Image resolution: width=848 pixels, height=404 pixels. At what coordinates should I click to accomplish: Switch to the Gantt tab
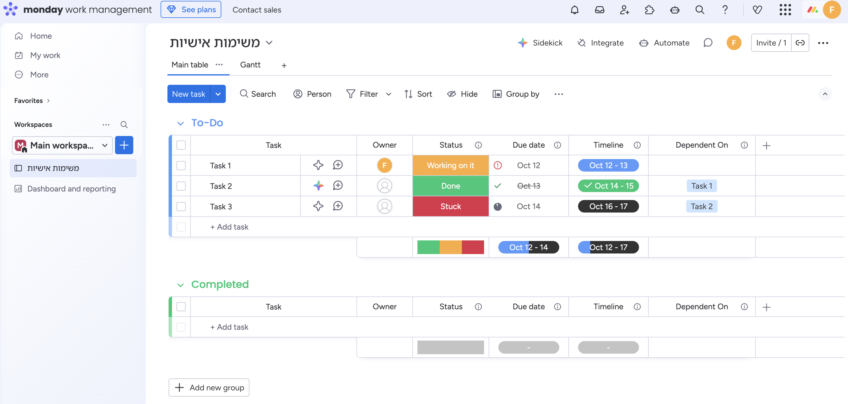(x=250, y=65)
